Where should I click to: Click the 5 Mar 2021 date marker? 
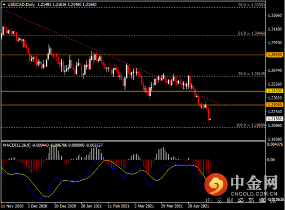(144, 206)
